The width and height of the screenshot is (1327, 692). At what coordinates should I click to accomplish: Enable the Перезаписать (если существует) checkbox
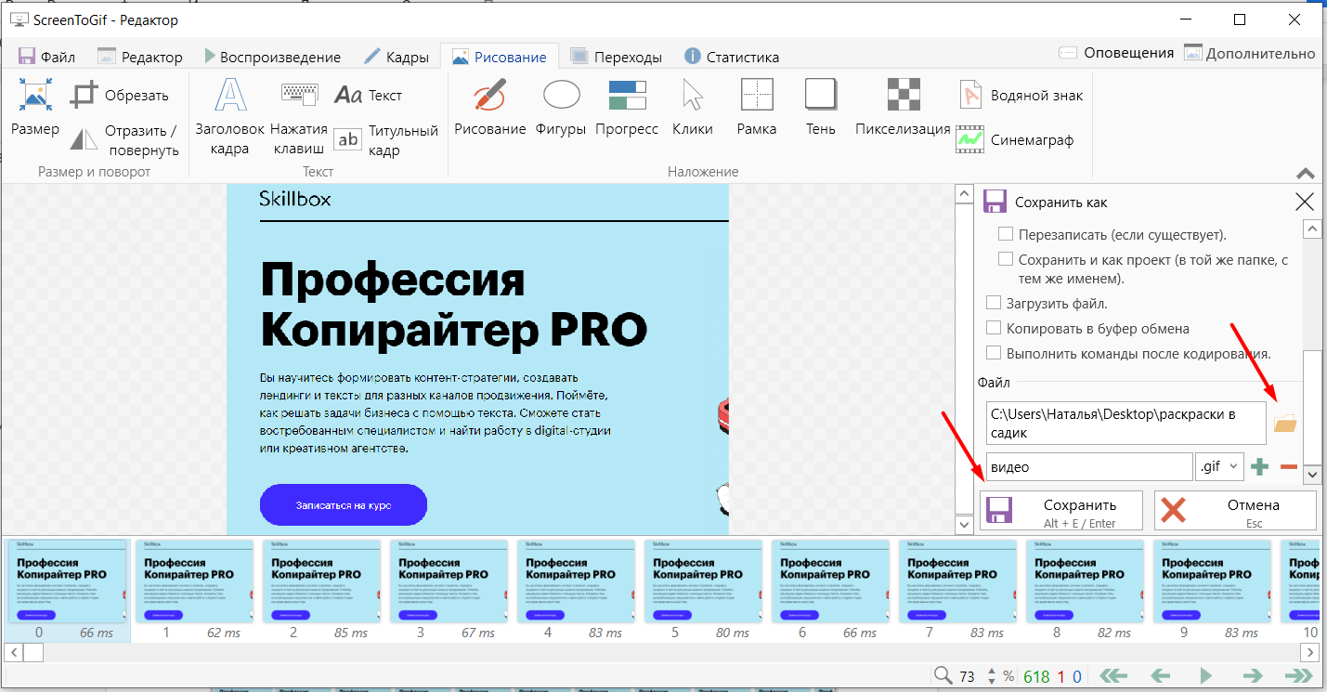(1006, 234)
